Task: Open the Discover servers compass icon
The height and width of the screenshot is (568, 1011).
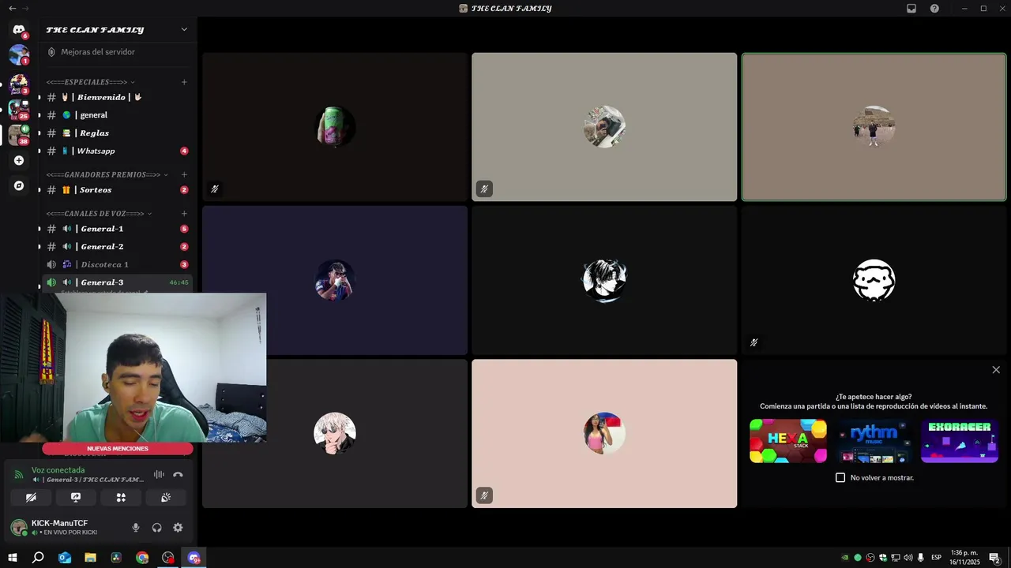Action: (19, 186)
